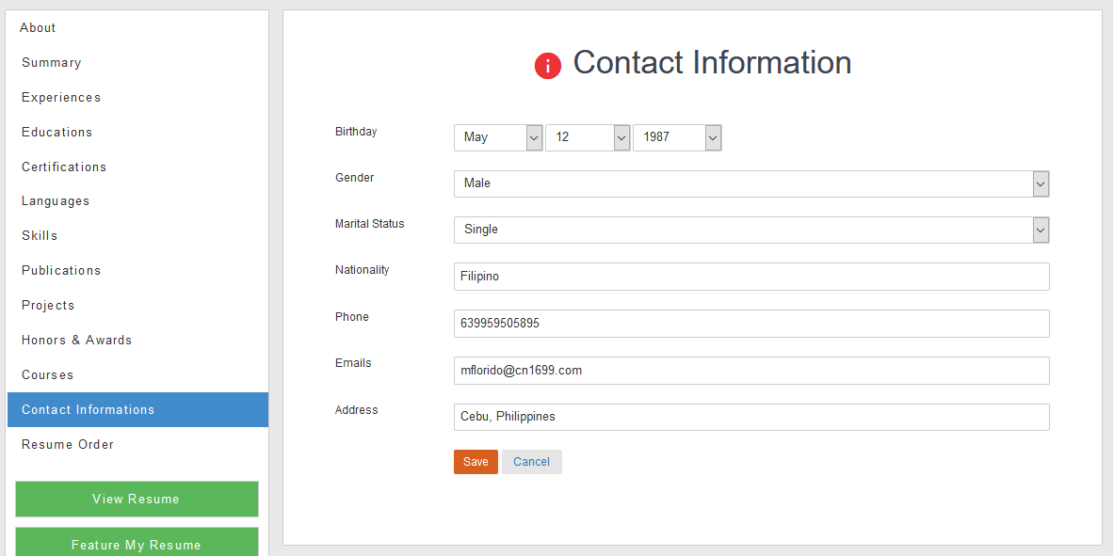This screenshot has width=1113, height=556.
Task: Switch to the Skills section
Action: pyautogui.click(x=40, y=236)
